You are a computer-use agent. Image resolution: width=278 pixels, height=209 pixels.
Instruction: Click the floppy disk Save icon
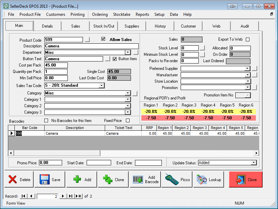[45, 179]
